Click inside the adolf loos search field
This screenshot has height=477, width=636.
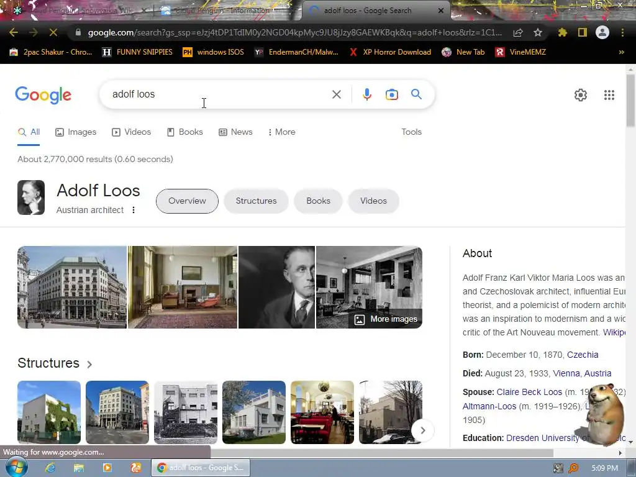click(219, 94)
